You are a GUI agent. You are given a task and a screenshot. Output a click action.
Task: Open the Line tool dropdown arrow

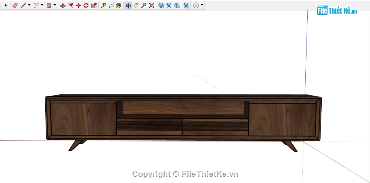point(29,5)
